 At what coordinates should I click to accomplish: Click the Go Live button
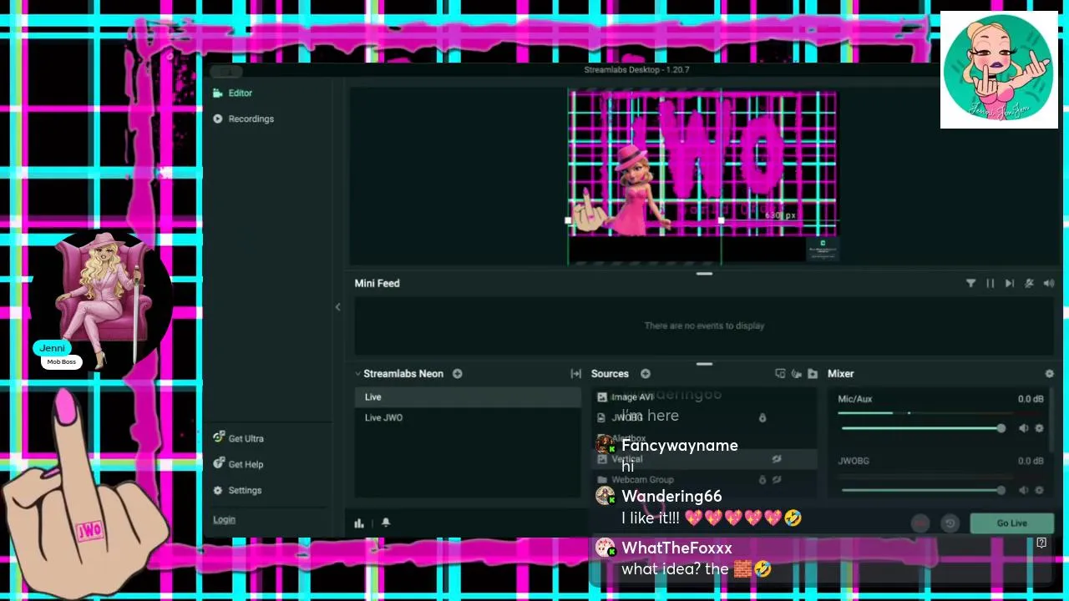pyautogui.click(x=1011, y=523)
